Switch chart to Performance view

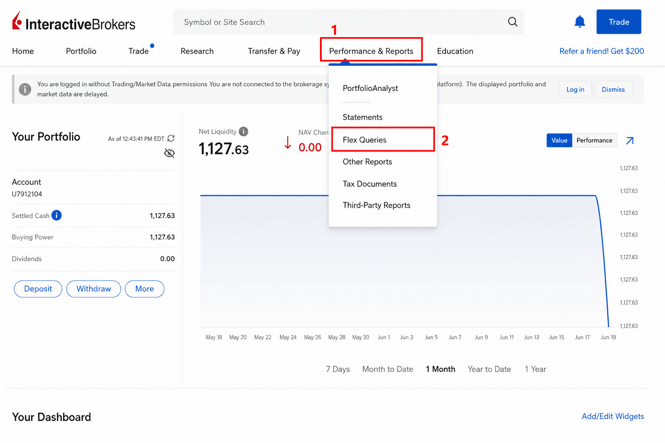click(x=594, y=140)
